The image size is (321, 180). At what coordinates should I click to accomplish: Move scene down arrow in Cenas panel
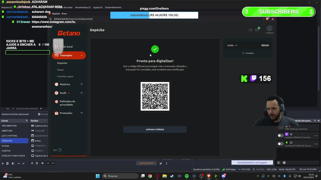point(23,163)
